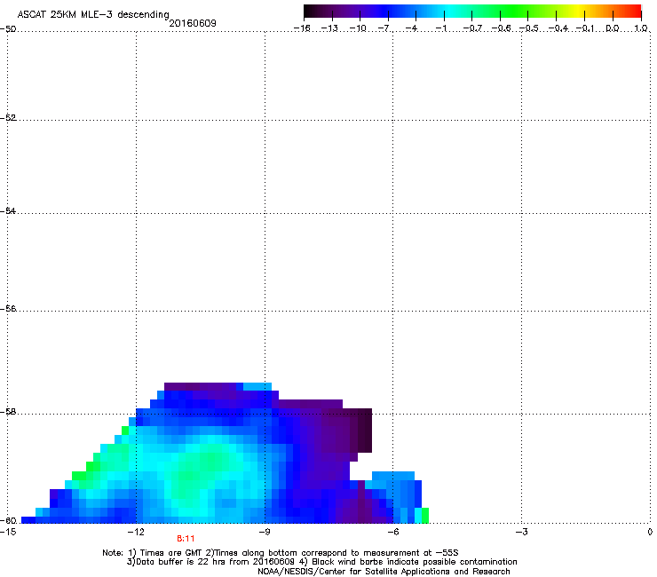Click the ASCAT 25KM MLE-3 descending title
This screenshot has height=577, width=657.
pos(93,15)
